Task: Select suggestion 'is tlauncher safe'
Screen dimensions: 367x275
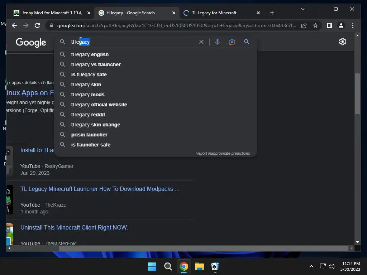Action: [156, 145]
